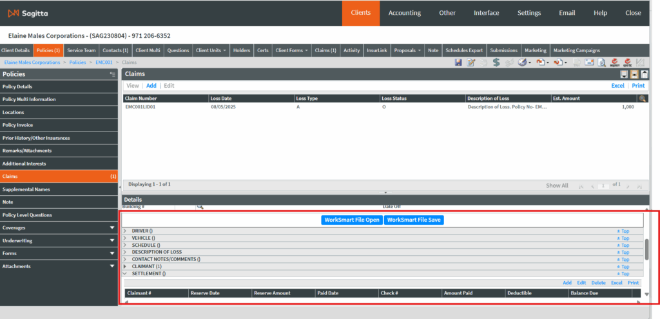The height and width of the screenshot is (319, 660).
Task: Open the Accounting menu
Action: pos(404,13)
